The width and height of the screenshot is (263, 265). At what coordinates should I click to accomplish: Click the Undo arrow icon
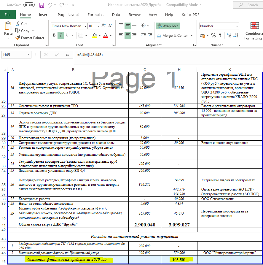click(x=50, y=5)
